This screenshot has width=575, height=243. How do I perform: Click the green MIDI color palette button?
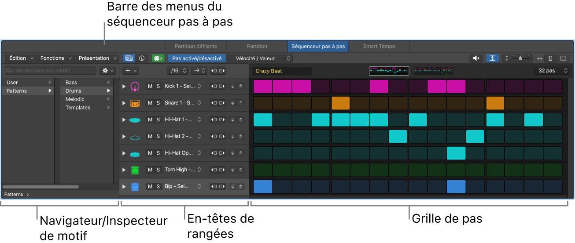point(158,58)
